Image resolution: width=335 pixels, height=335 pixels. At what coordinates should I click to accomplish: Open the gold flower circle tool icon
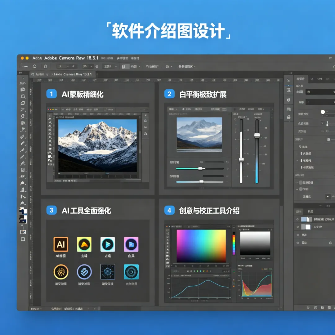[x=61, y=272]
